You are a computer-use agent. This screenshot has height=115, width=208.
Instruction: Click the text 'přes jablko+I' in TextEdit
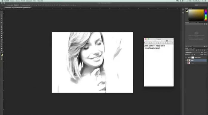coord(150,46)
